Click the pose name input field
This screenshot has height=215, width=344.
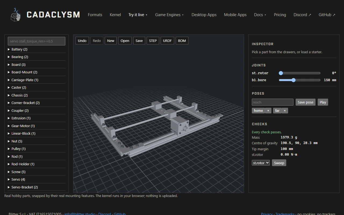pyautogui.click(x=273, y=102)
